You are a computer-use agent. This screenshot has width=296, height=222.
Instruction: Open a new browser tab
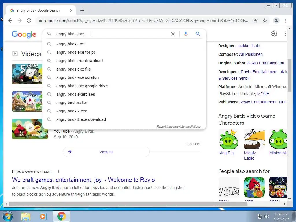[x=82, y=10]
